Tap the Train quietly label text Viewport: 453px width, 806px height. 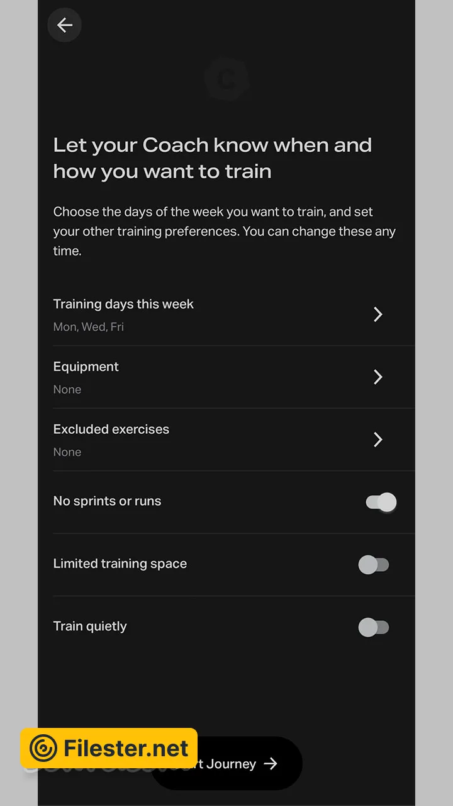[90, 627]
